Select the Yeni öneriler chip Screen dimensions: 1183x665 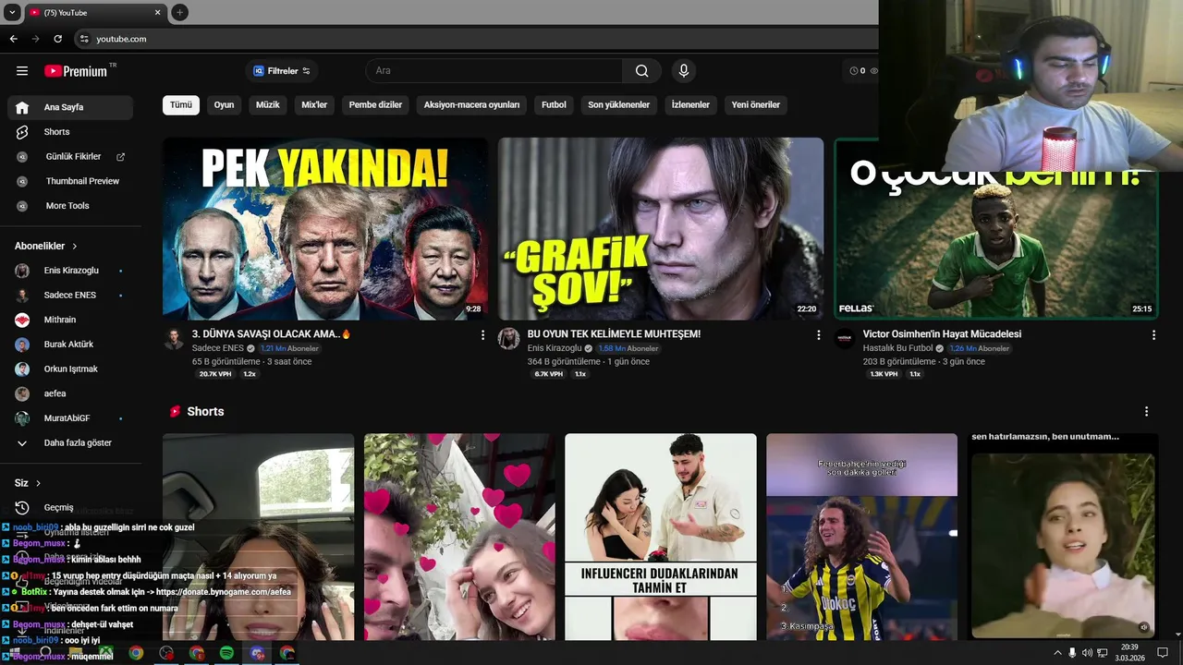coord(756,105)
